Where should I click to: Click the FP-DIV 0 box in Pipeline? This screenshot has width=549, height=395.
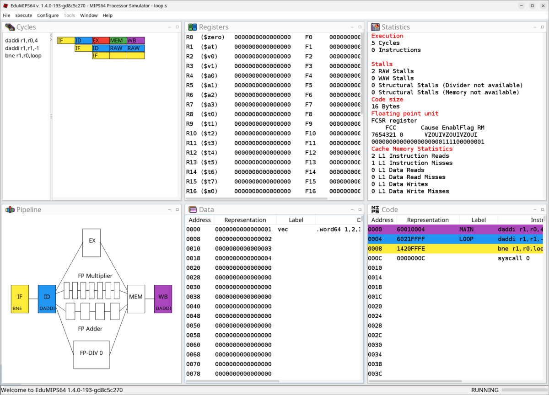(91, 355)
